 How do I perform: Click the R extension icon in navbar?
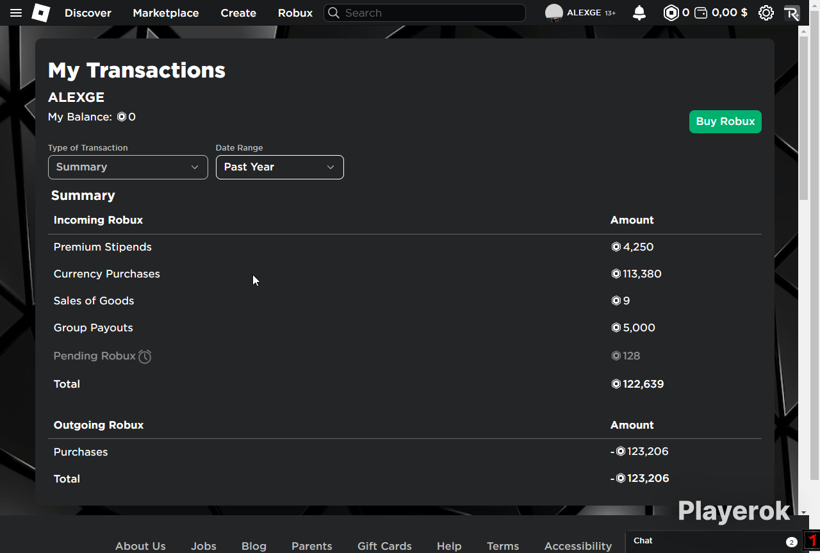tap(792, 13)
